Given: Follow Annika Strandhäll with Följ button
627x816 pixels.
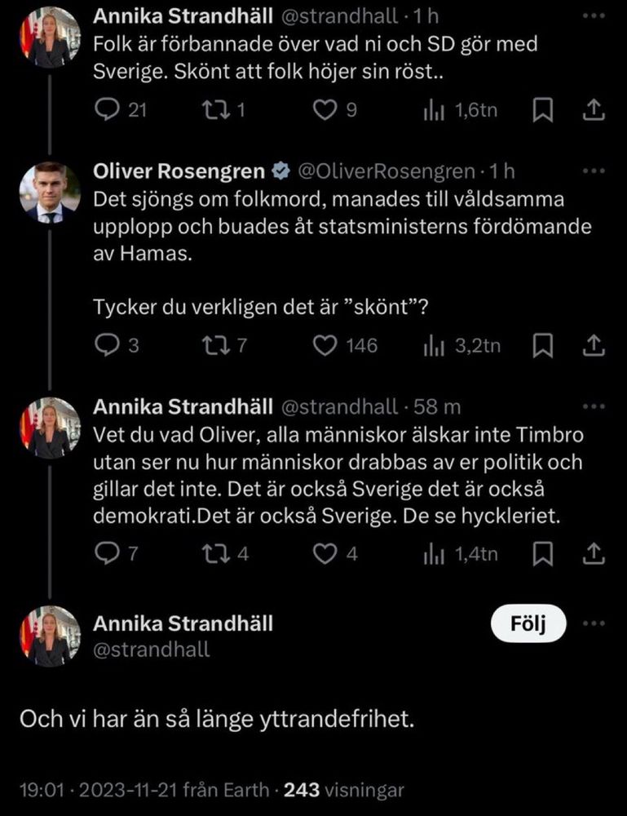Looking at the screenshot, I should pyautogui.click(x=527, y=625).
